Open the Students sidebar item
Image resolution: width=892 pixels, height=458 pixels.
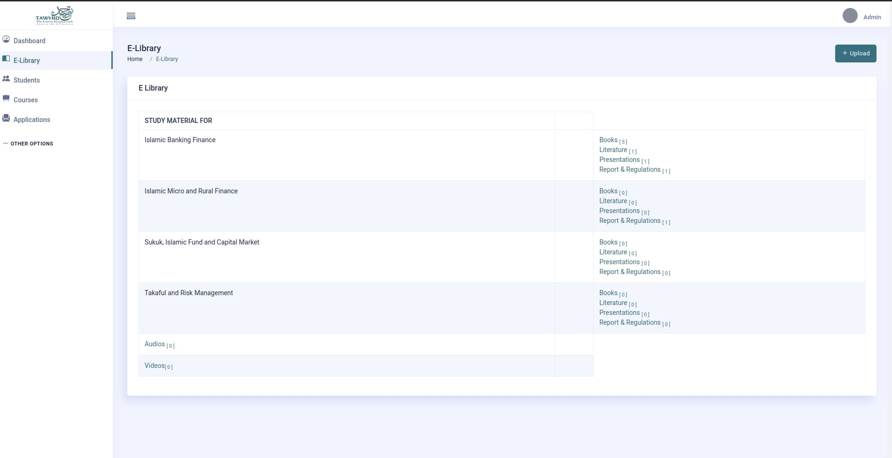[56, 80]
